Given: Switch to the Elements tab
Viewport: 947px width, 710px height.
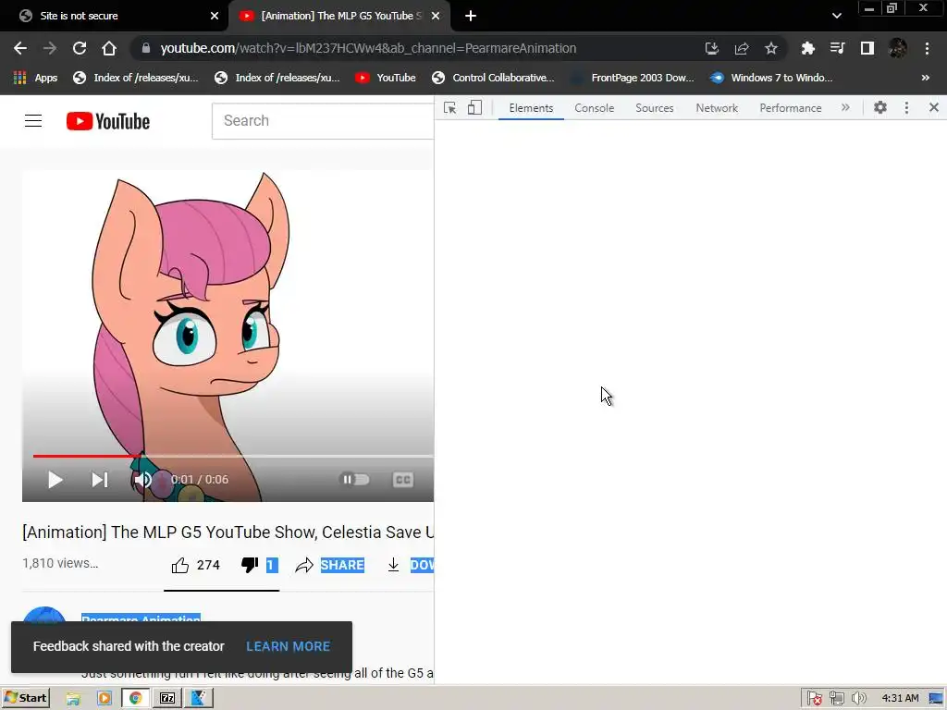Looking at the screenshot, I should [531, 108].
